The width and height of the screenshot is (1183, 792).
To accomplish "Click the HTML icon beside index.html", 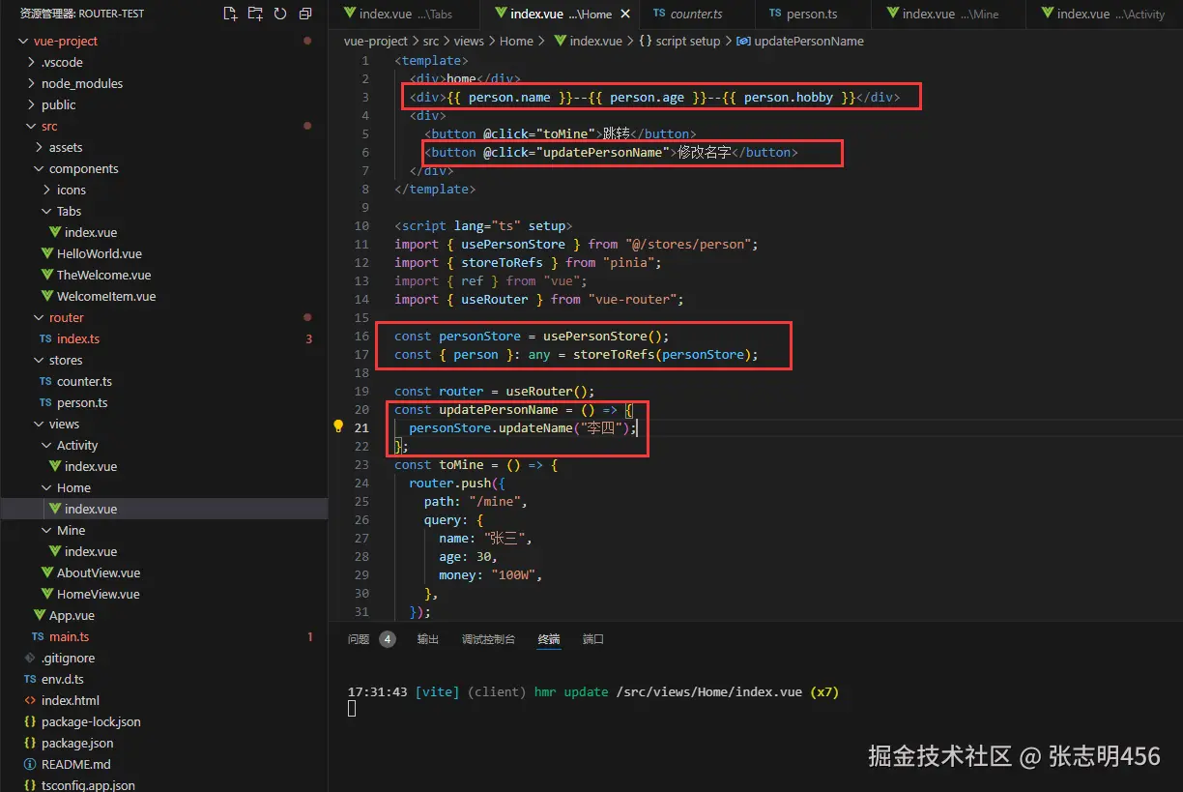I will [x=30, y=700].
